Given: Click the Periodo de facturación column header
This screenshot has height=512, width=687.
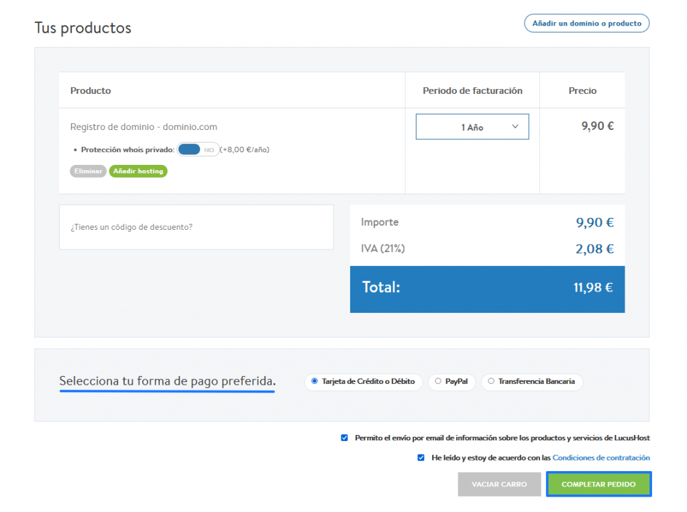Looking at the screenshot, I should 472,90.
